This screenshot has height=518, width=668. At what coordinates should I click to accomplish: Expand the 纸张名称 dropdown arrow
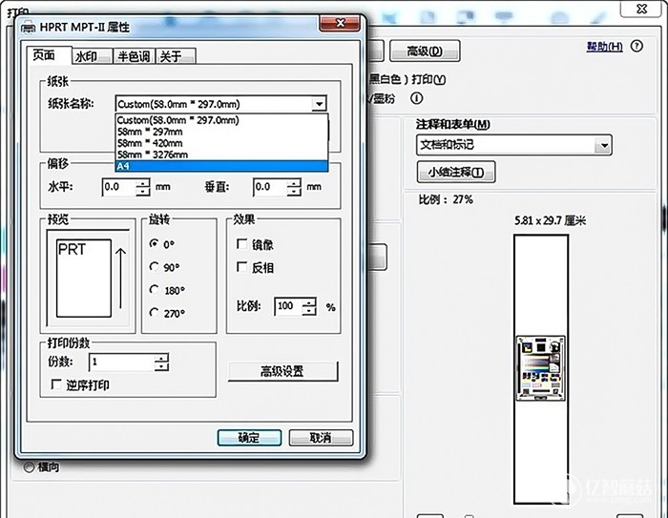319,104
